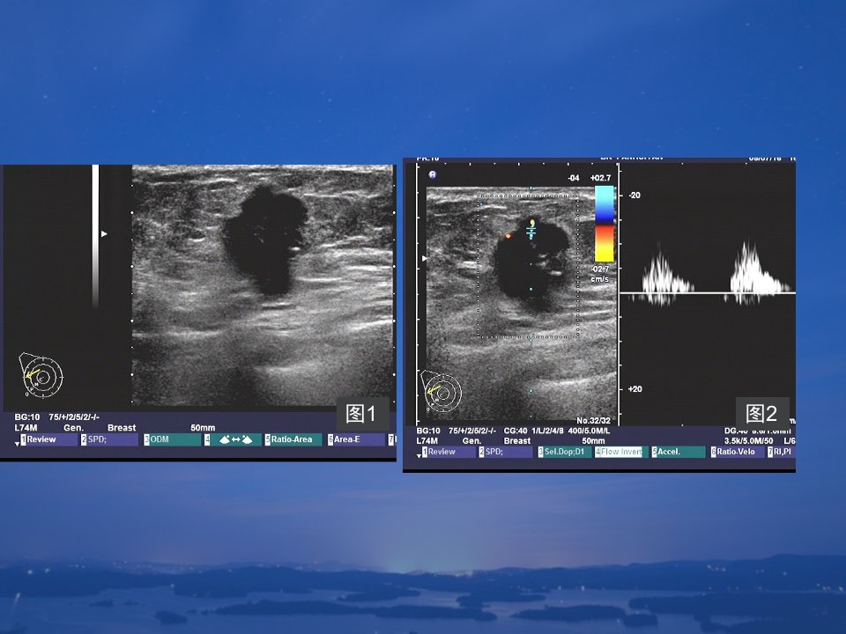Screen dimensions: 846x634
Task: Click the 50mm depth text in Figure 1
Action: pyautogui.click(x=203, y=428)
